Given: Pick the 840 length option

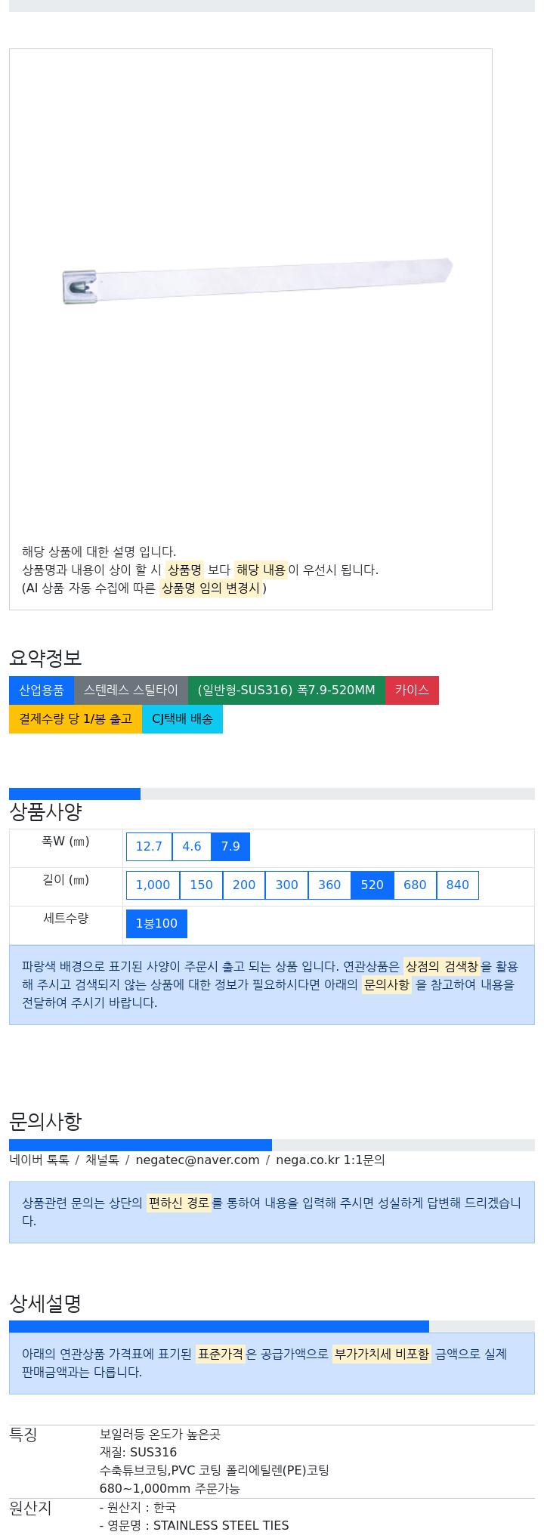Looking at the screenshot, I should pos(458,885).
